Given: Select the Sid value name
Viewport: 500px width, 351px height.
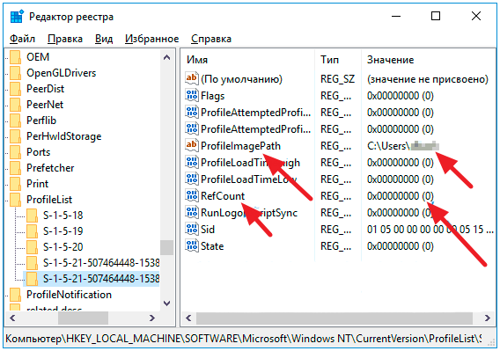Looking at the screenshot, I should (208, 230).
